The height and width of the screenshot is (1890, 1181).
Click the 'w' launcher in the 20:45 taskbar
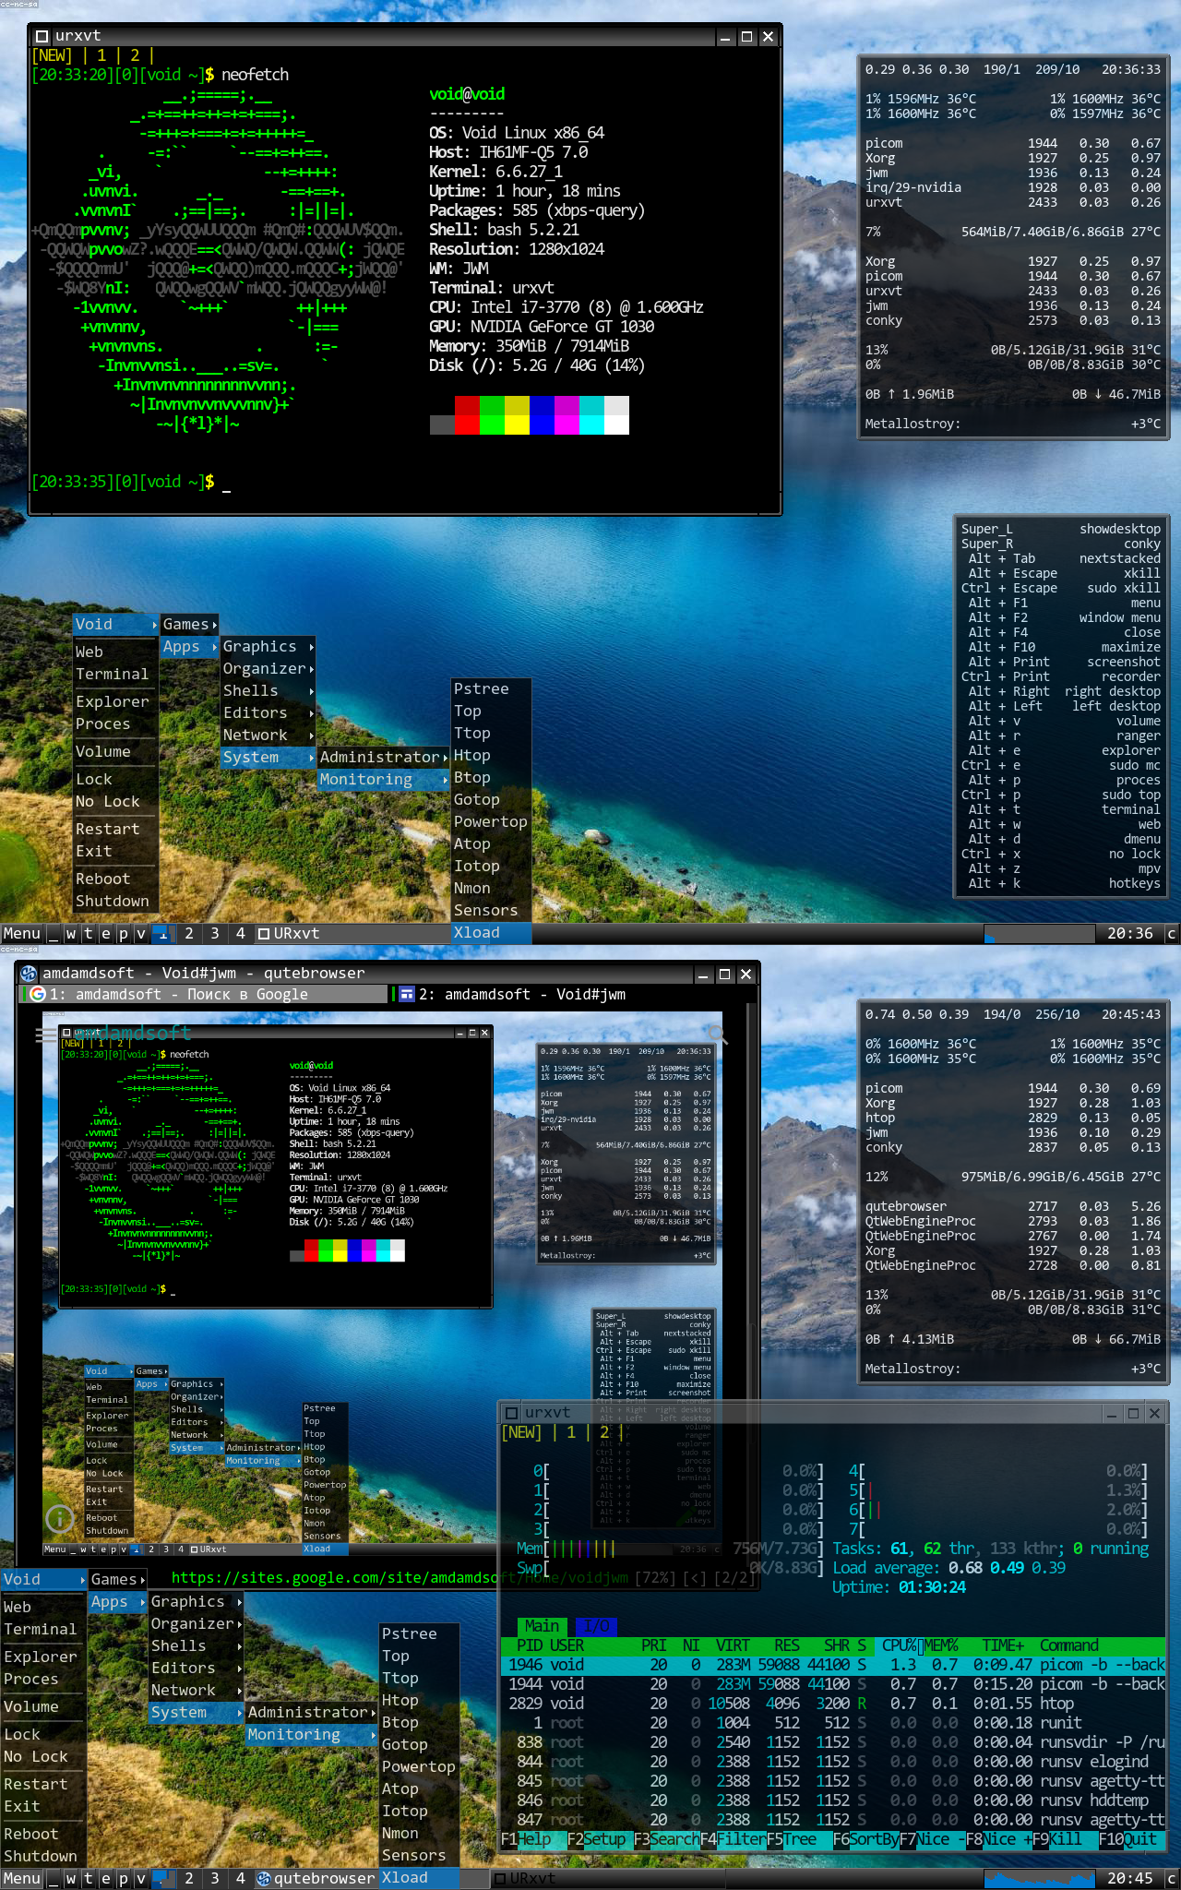[x=71, y=1878]
